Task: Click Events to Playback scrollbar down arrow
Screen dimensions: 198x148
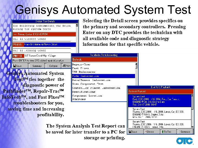Action: coord(192,127)
